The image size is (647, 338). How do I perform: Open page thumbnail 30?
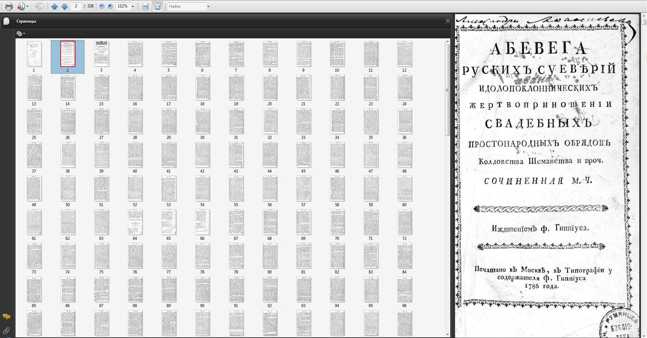[202, 121]
